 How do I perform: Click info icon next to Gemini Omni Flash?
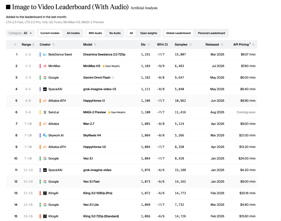click(x=113, y=77)
